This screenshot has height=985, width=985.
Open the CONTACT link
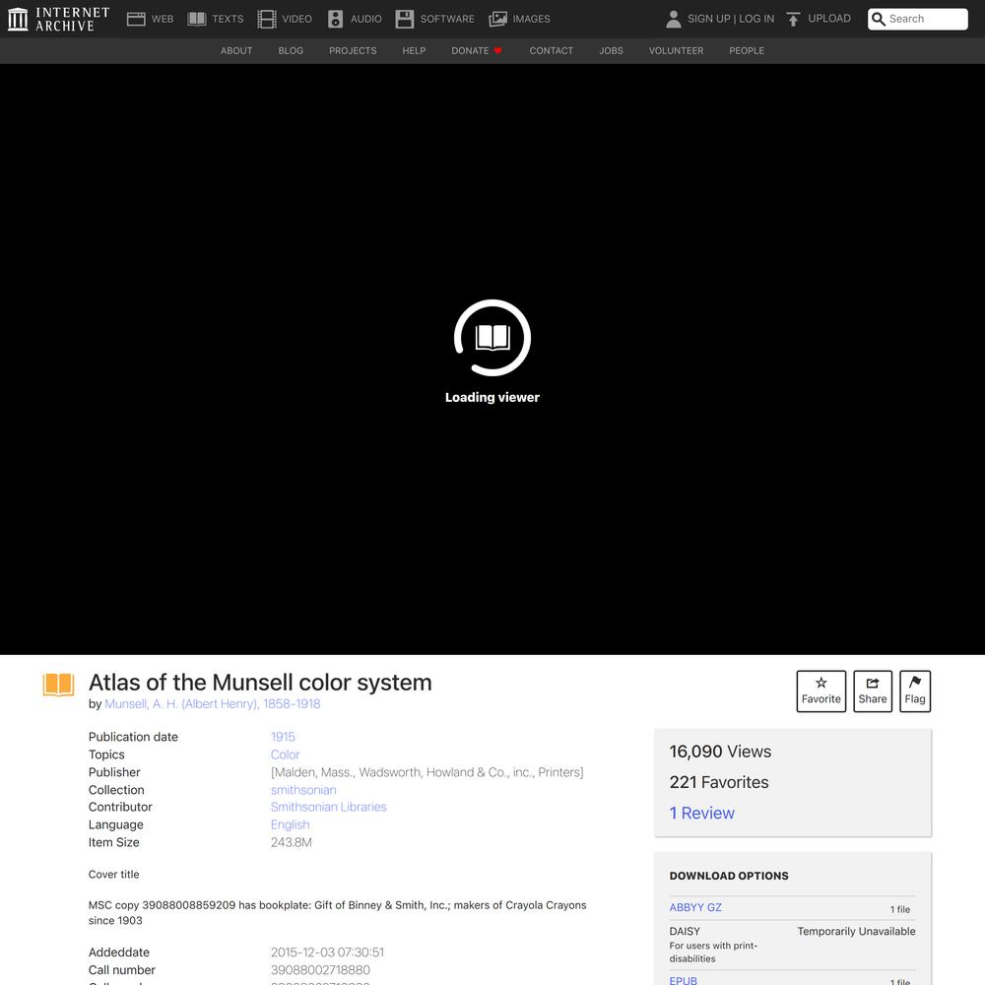[552, 51]
